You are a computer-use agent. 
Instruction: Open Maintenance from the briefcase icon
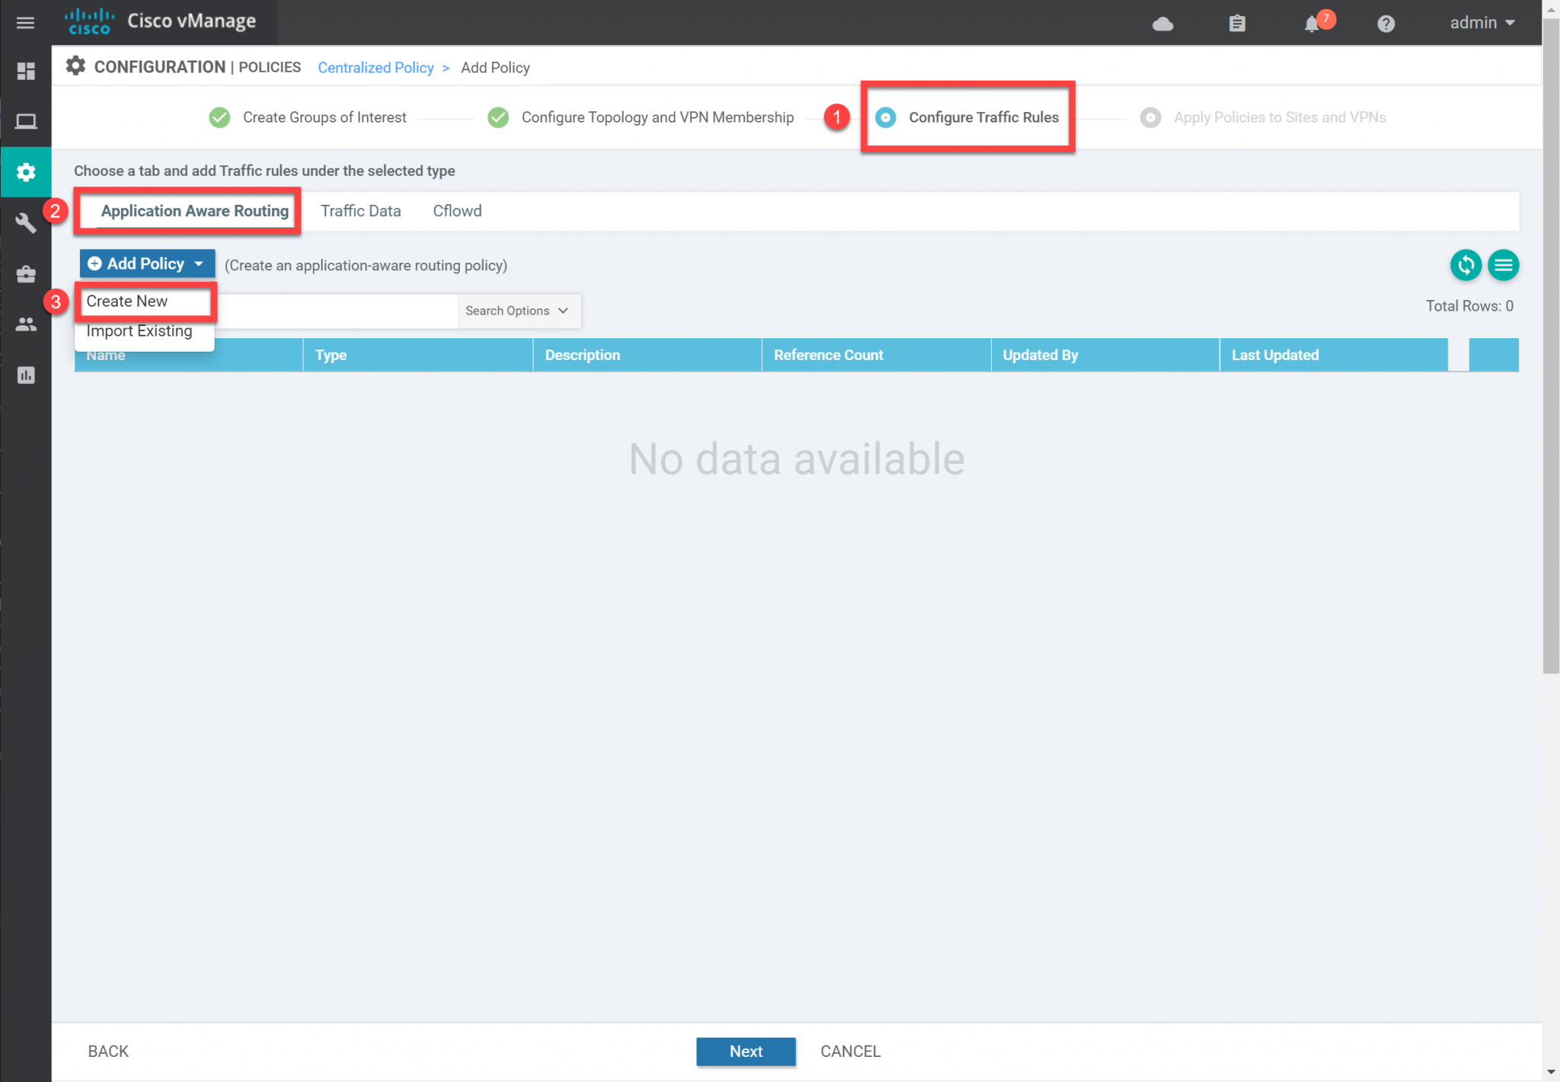(26, 274)
